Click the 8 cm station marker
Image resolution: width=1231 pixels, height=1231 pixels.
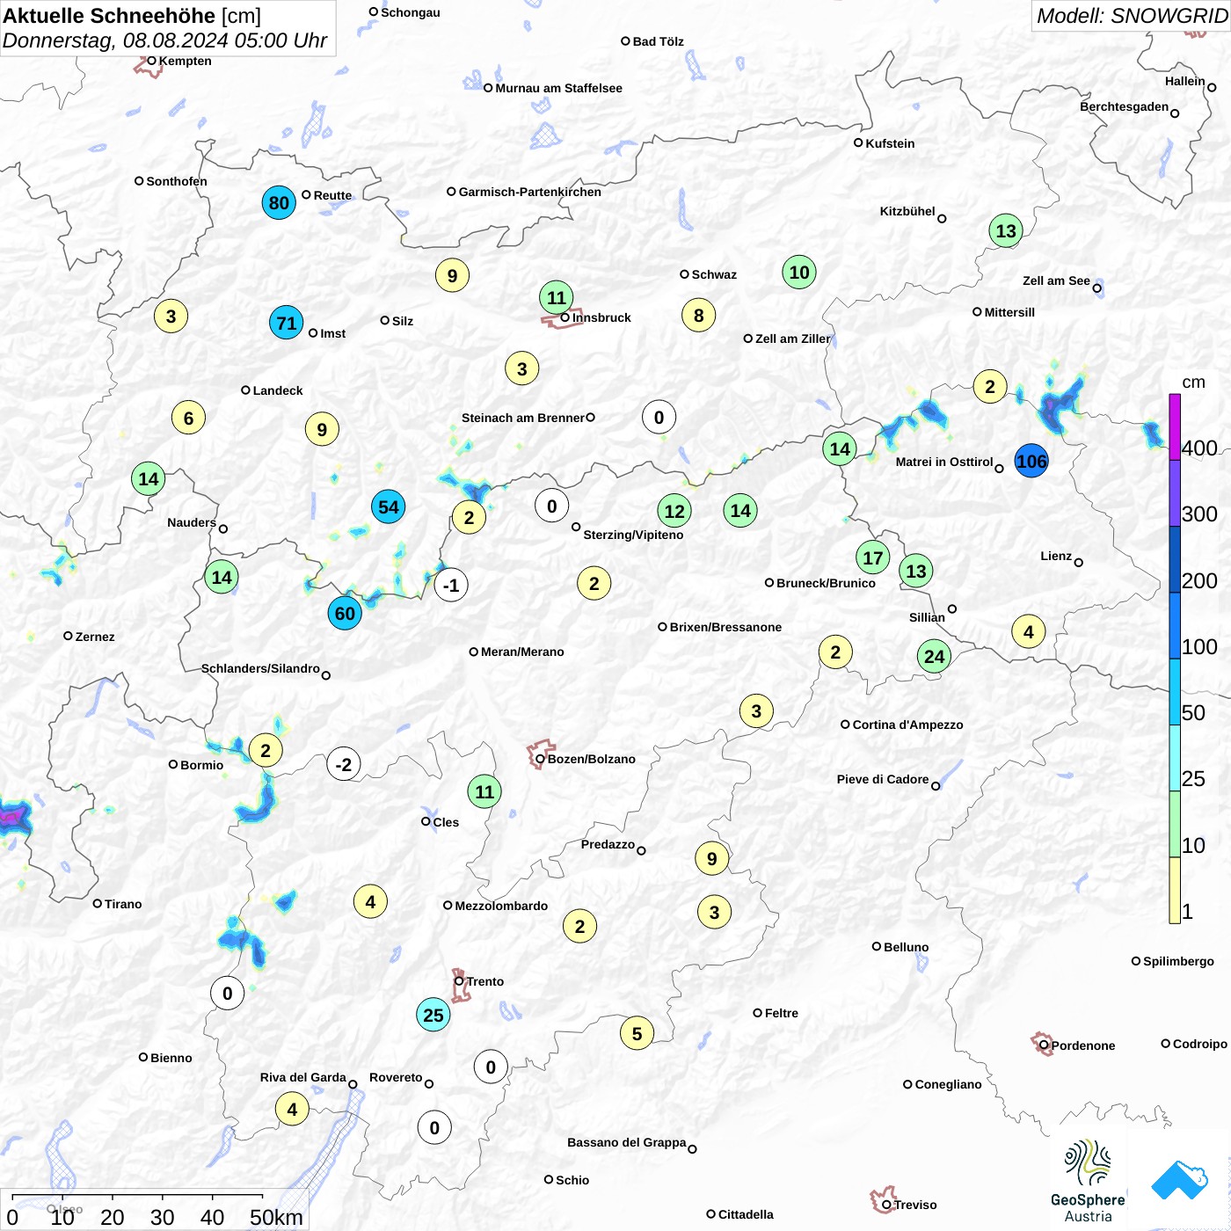699,315
